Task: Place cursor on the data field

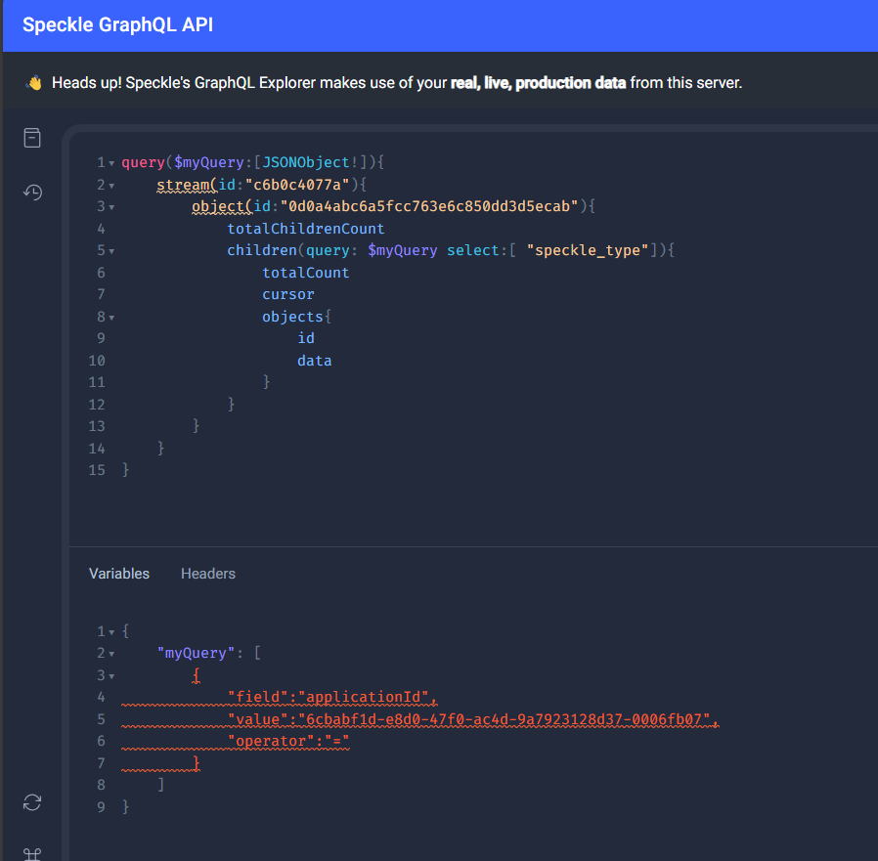Action: tap(314, 361)
